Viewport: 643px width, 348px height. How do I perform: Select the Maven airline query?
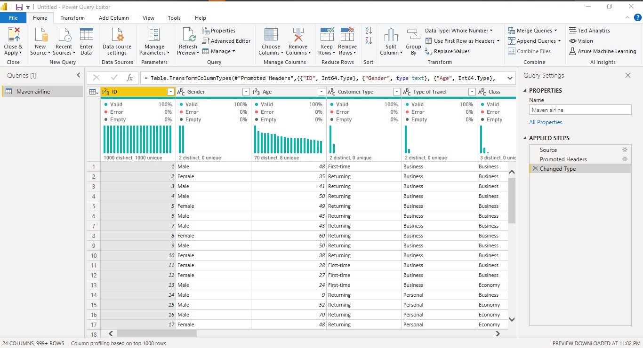pos(42,91)
